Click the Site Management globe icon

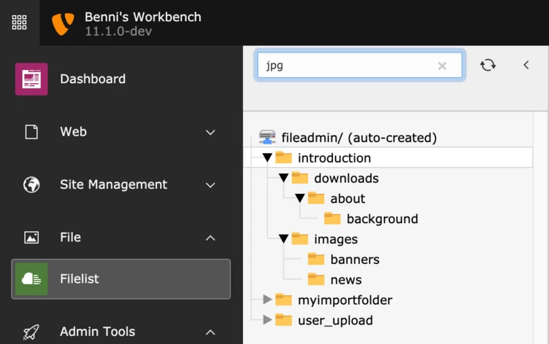click(31, 184)
